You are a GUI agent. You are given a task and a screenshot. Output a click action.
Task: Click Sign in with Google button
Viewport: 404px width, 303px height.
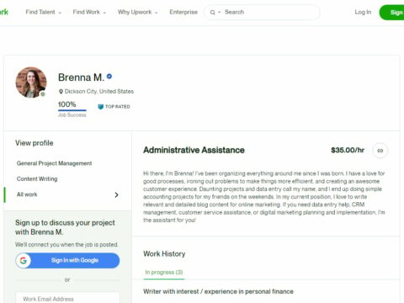pyautogui.click(x=67, y=260)
